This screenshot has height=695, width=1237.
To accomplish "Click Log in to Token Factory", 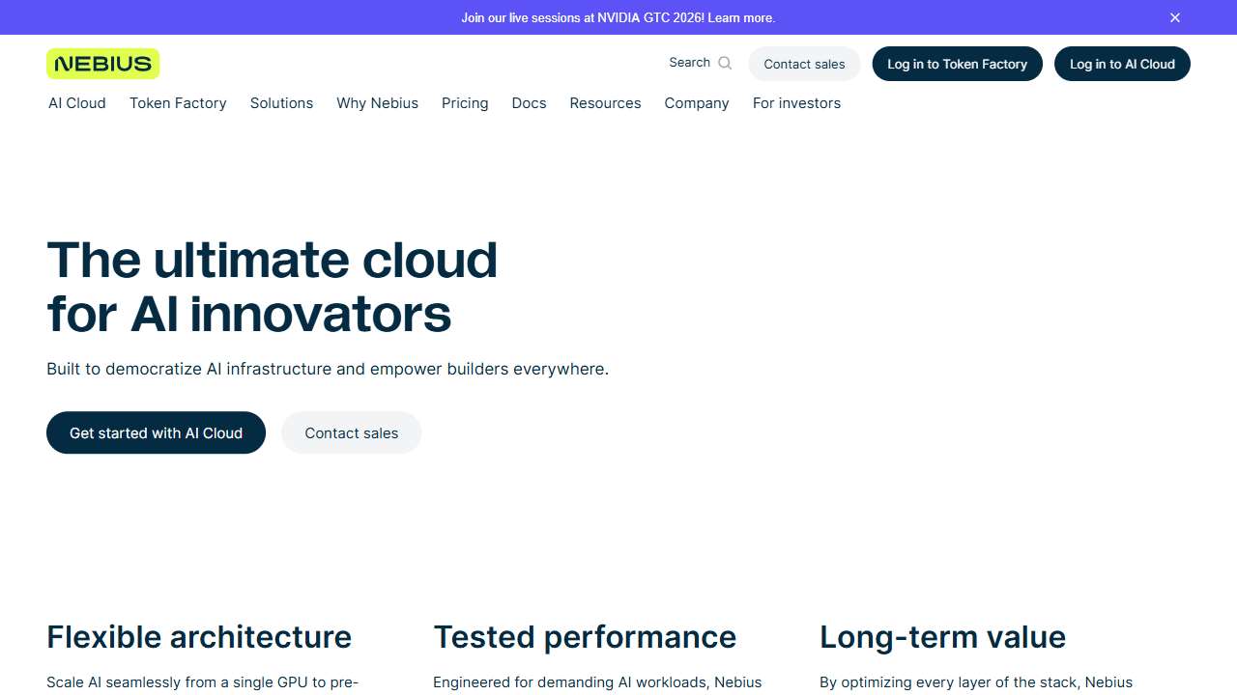I will tap(957, 64).
